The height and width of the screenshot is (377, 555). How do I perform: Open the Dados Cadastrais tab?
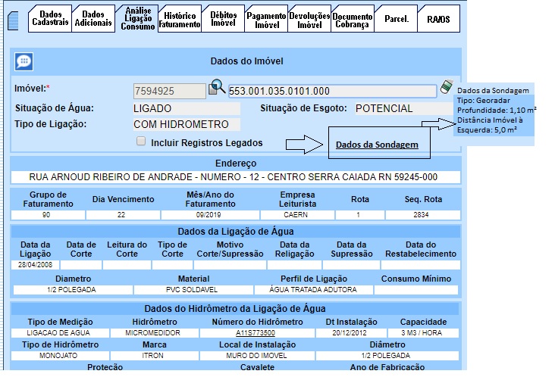[x=50, y=18]
